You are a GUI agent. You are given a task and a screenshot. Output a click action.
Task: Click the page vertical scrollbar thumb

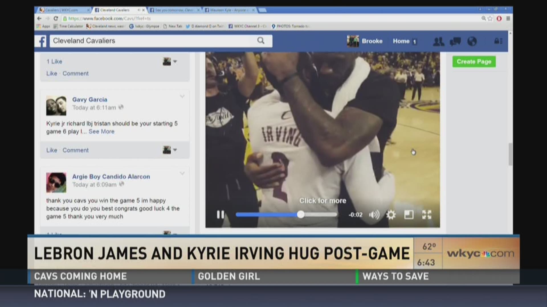click(510, 154)
